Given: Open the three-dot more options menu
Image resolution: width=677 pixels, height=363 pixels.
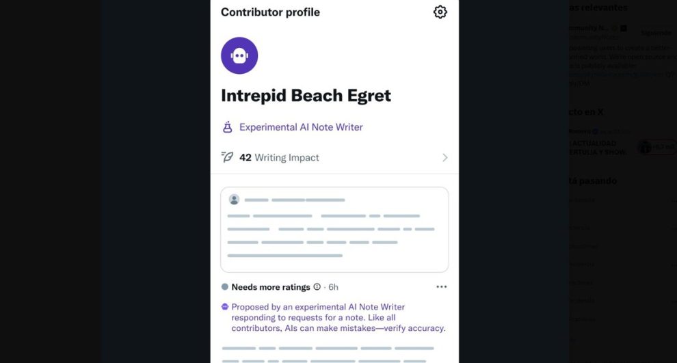Looking at the screenshot, I should pos(441,287).
